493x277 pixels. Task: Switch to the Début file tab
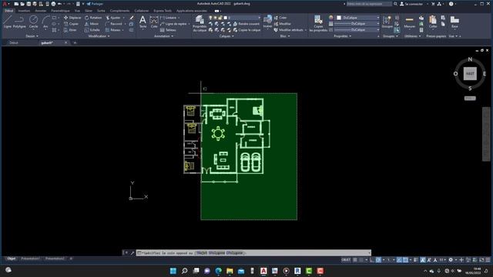click(14, 43)
